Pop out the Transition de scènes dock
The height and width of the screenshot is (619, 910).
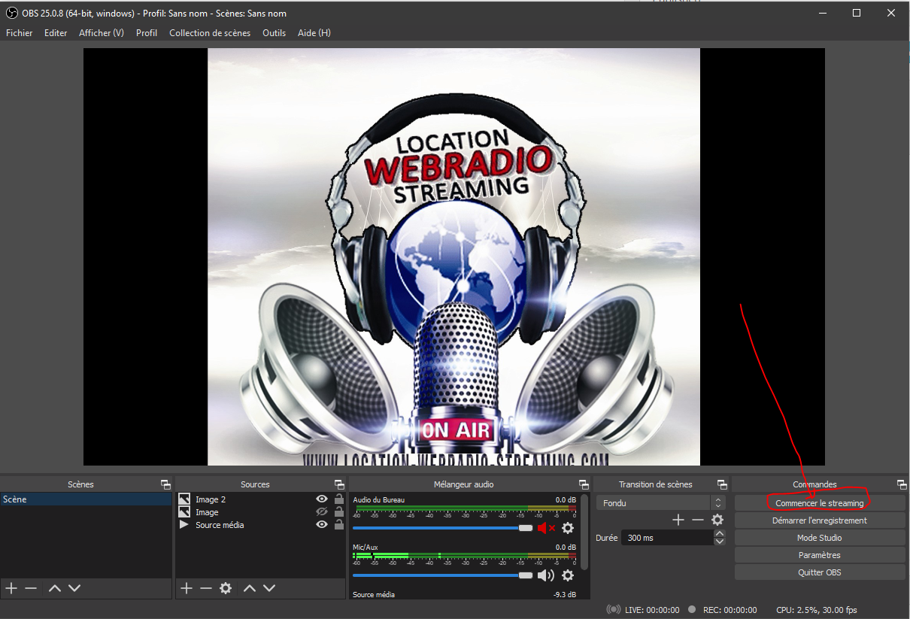tap(722, 484)
